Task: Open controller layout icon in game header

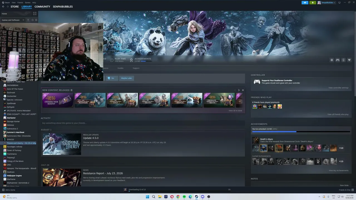Action: [337, 60]
